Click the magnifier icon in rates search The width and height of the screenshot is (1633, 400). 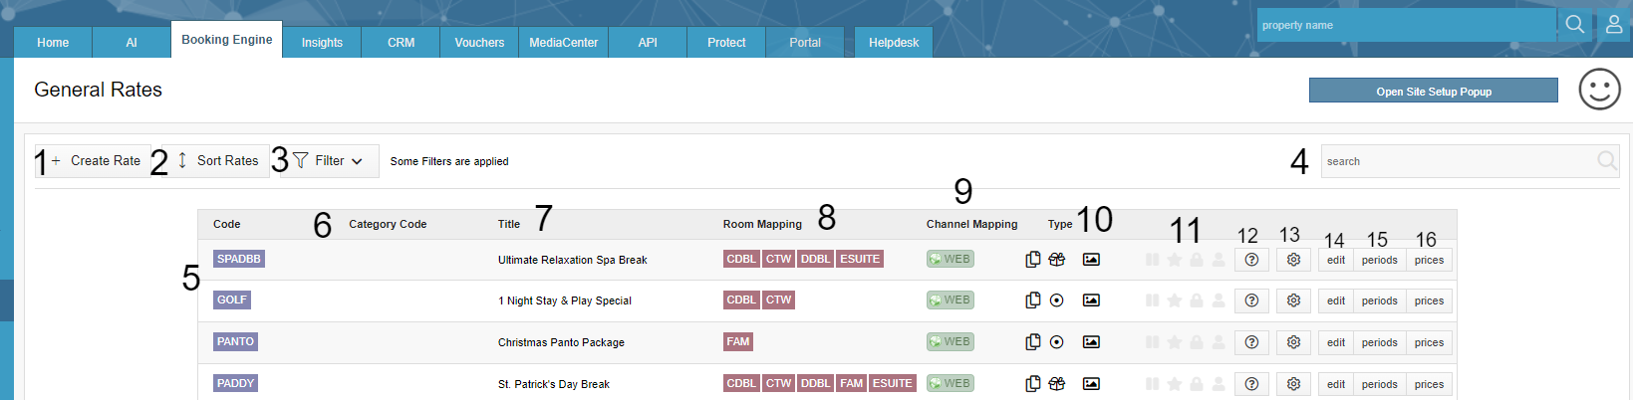pyautogui.click(x=1606, y=160)
